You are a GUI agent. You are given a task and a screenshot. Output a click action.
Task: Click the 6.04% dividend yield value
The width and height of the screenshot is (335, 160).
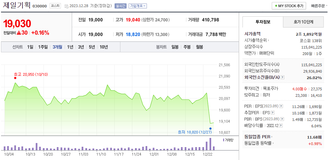click(x=316, y=126)
